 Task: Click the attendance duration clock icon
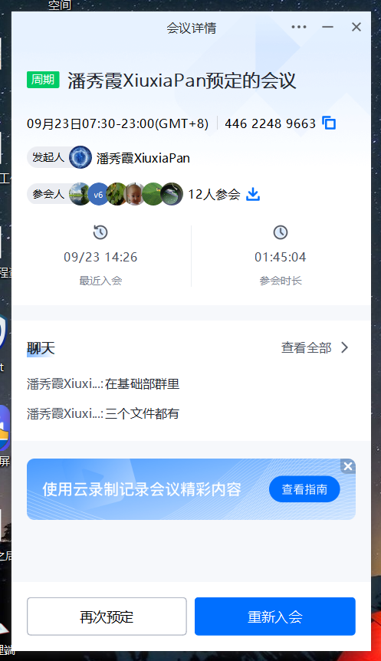pyautogui.click(x=281, y=232)
